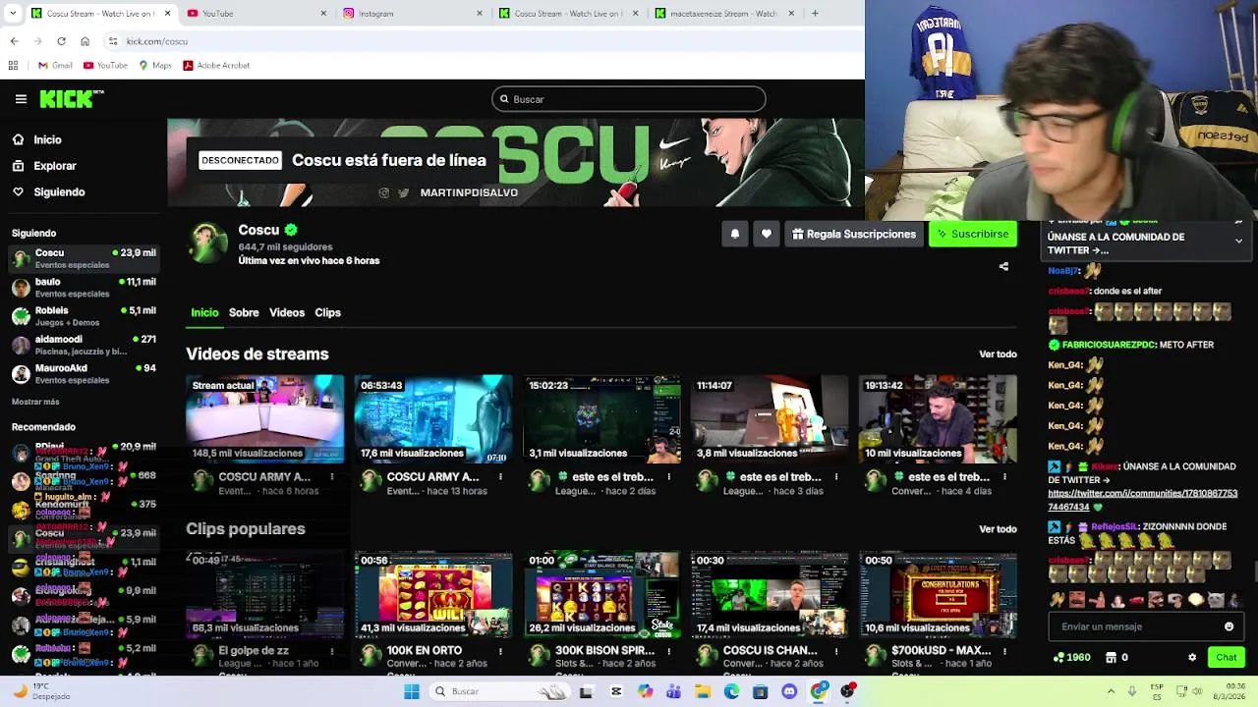Open options for 3,8 mil visualizaciones video

click(x=836, y=477)
